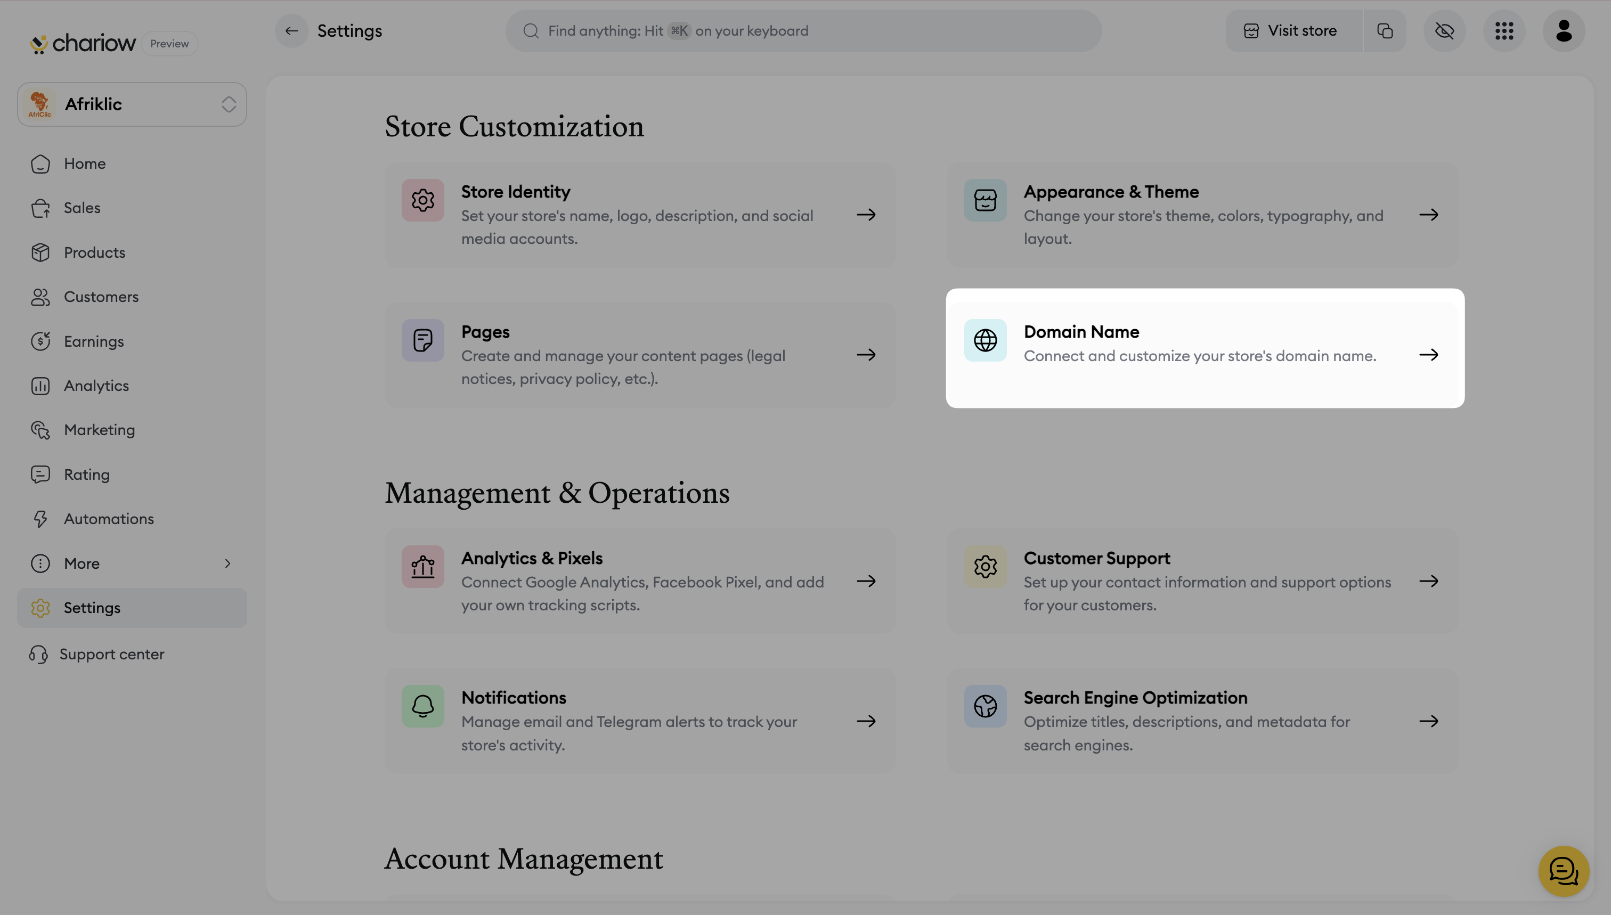Click the Find anything search field
Viewport: 1611px width, 915px height.
(x=803, y=31)
